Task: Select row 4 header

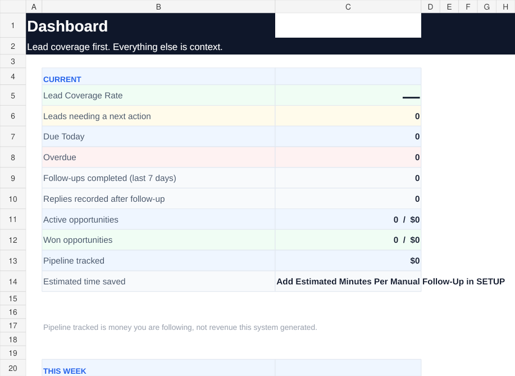Action: click(x=13, y=76)
